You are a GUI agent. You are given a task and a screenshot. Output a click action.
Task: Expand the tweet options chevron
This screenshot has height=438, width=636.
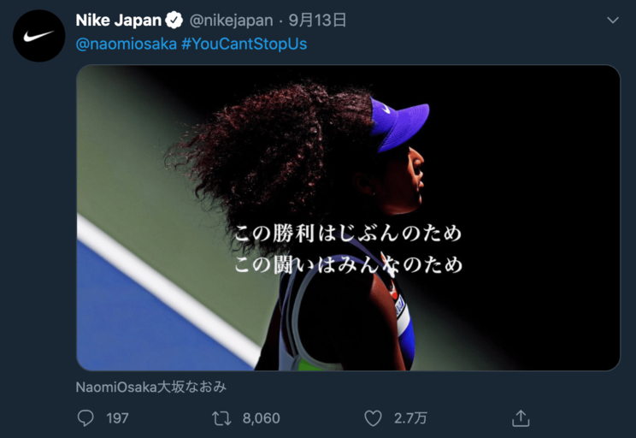pyautogui.click(x=612, y=20)
